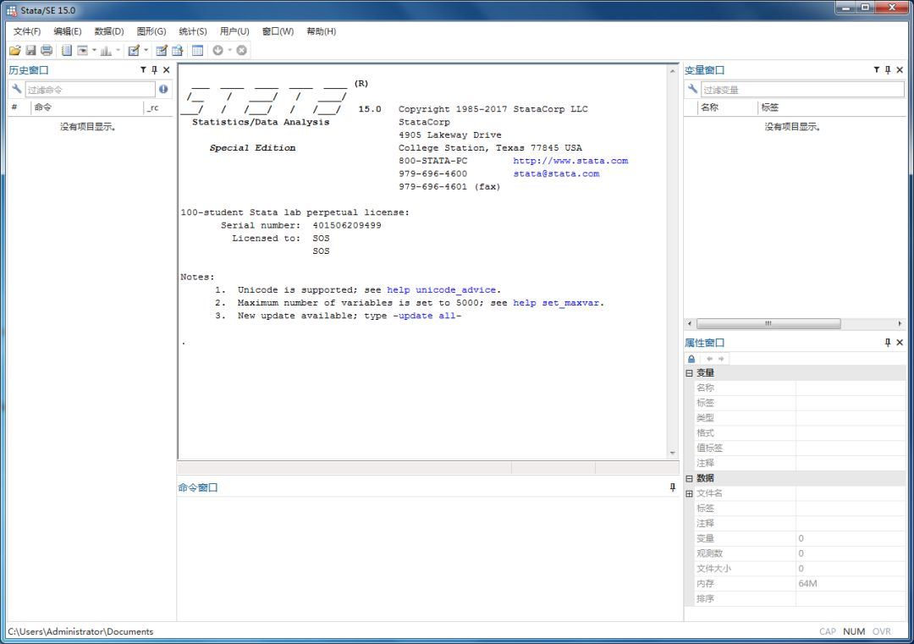The height and width of the screenshot is (644, 914).
Task: Pin the 变量窗口 panel
Action: [888, 70]
